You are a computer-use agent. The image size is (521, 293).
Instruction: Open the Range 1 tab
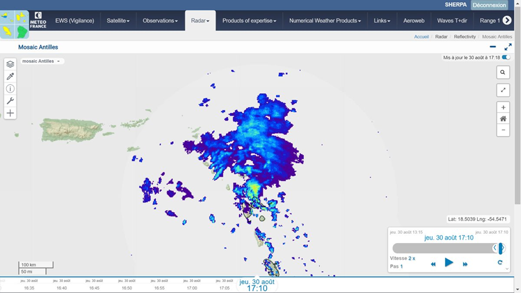click(x=490, y=21)
